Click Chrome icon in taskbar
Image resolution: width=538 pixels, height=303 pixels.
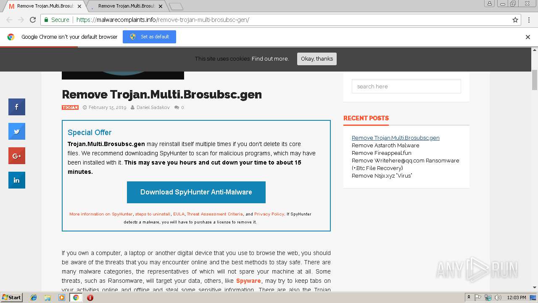coord(76,298)
